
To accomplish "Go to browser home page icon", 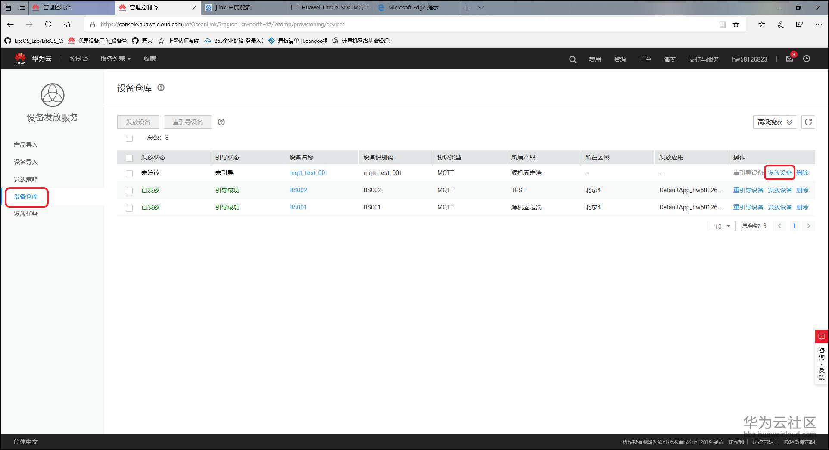I will [x=67, y=24].
